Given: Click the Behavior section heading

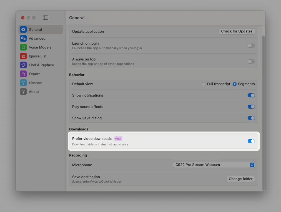Looking at the screenshot, I should (77, 75).
